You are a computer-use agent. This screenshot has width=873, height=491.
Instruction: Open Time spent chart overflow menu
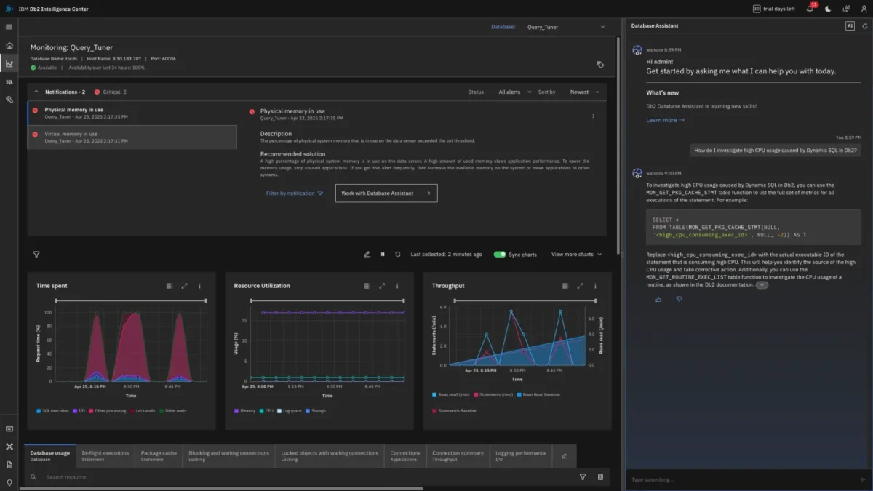click(200, 286)
